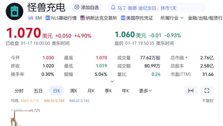Switch to 五日 chart tab
Screen dimensions: 223x126
(38, 91)
